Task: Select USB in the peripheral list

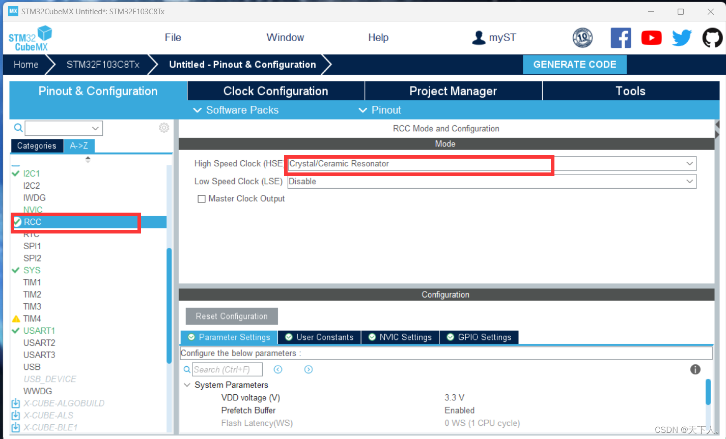Action: pyautogui.click(x=32, y=367)
